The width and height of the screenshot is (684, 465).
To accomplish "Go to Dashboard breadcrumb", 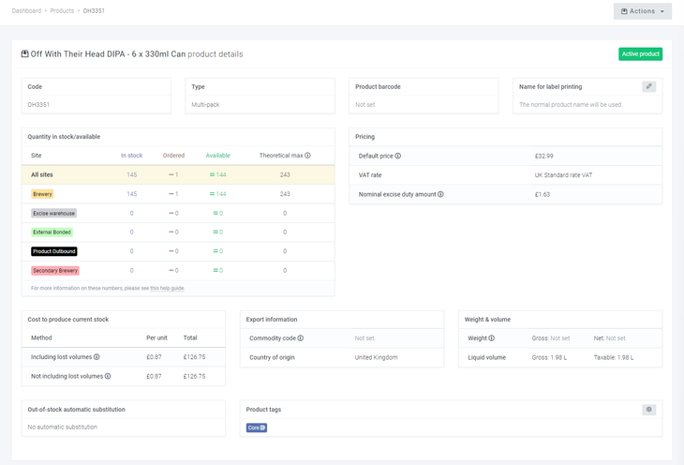I will tap(26, 10).
